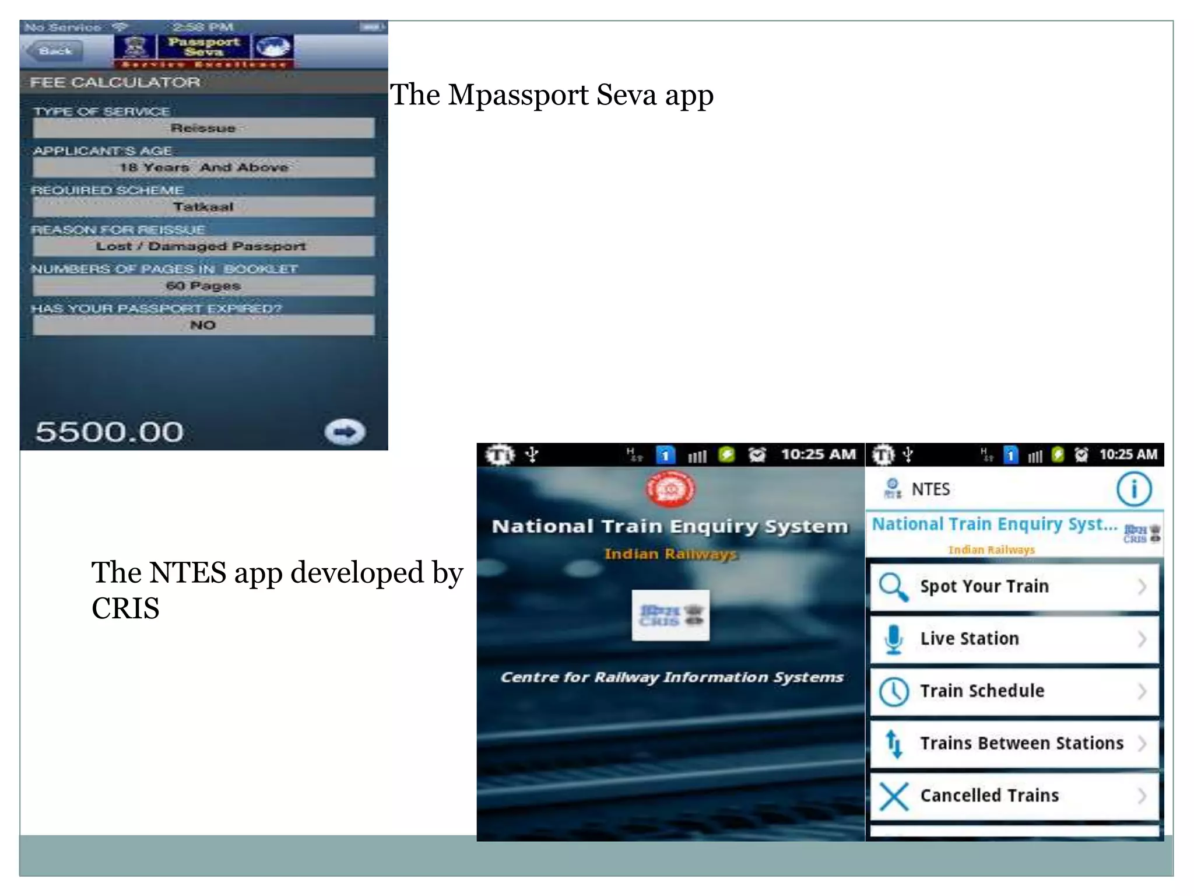Open Required Scheme field showing Tatkaal

(203, 206)
